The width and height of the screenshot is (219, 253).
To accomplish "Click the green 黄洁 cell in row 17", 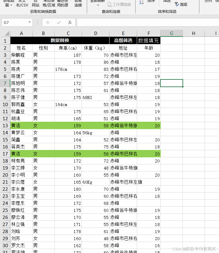I will click(21, 154).
